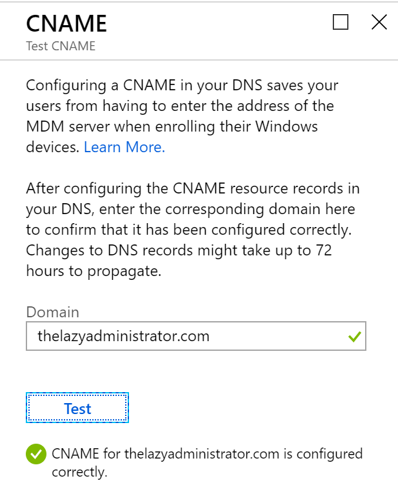
Task: Click the final word correctly in the status message
Action: coord(79,472)
